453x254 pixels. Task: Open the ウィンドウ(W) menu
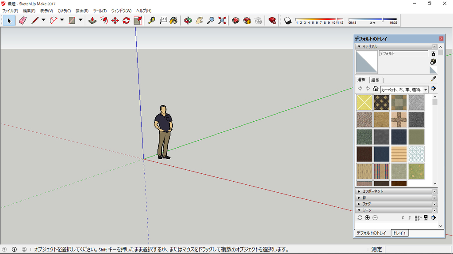click(x=121, y=11)
